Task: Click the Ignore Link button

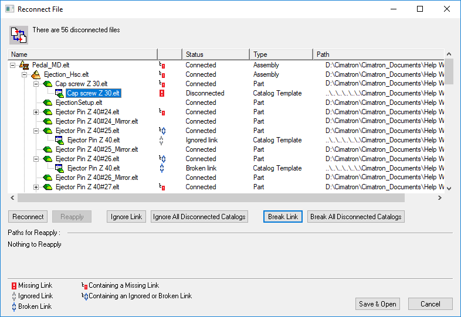Action: pos(126,217)
